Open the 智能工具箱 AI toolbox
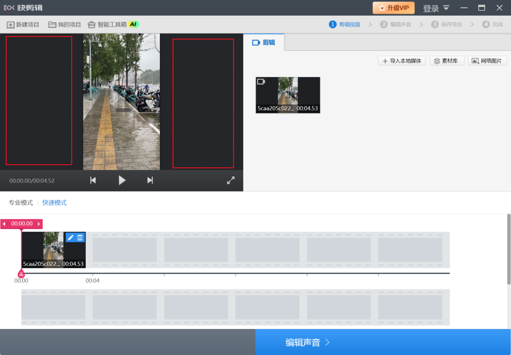Screen dimensions: 511x355 pos(113,25)
